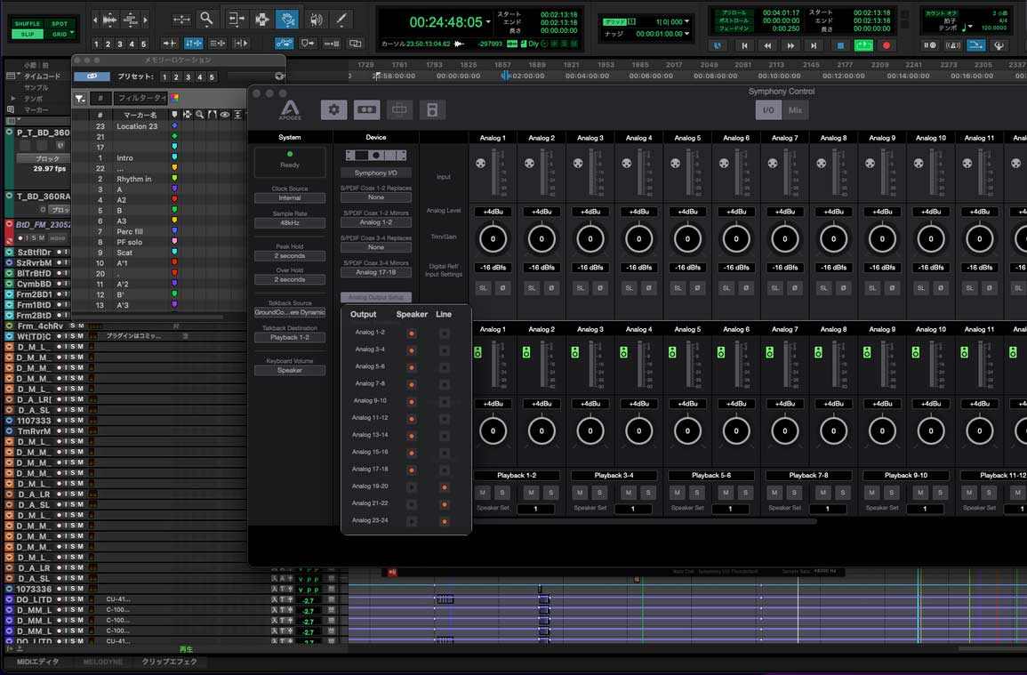The image size is (1027, 675).
Task: Click the link button in Memory Locations window
Action: 92,76
